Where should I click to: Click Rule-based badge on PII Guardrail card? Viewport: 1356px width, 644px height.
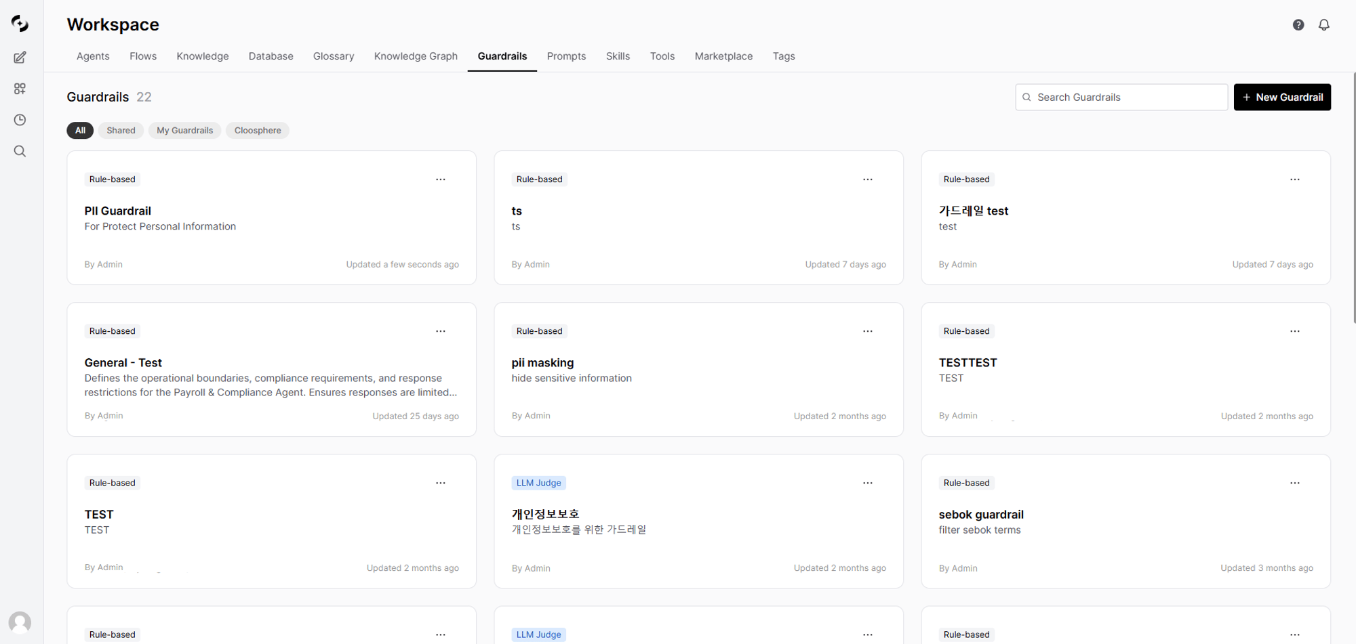pyautogui.click(x=113, y=179)
